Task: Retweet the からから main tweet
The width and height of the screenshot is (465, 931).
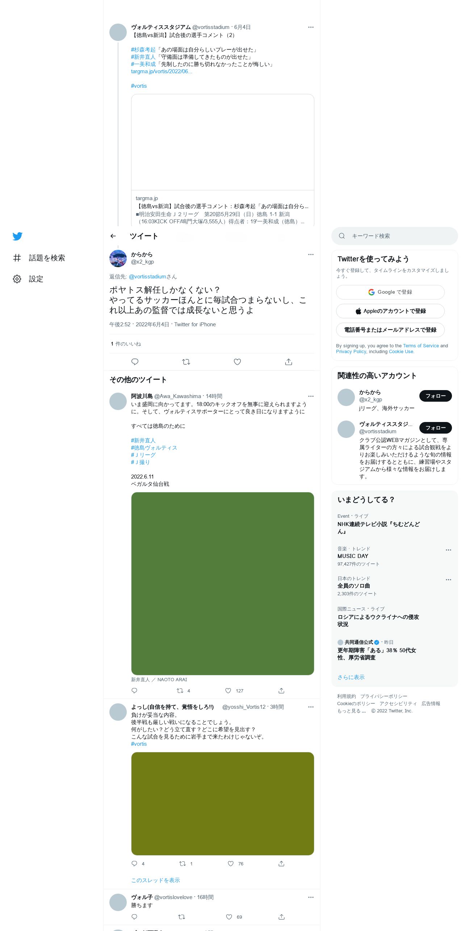Action: tap(186, 362)
